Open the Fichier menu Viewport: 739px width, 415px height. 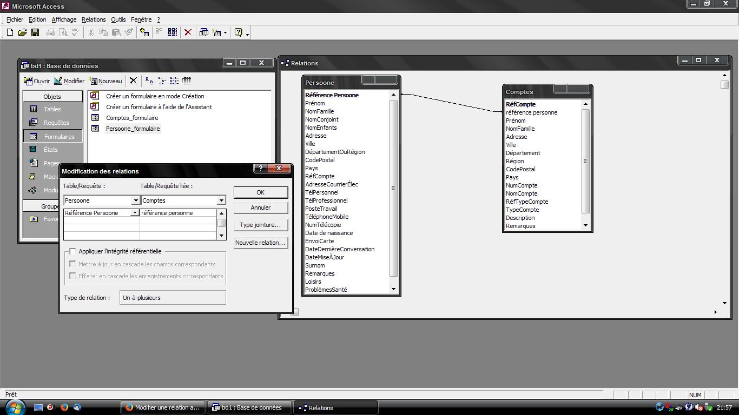(x=15, y=19)
